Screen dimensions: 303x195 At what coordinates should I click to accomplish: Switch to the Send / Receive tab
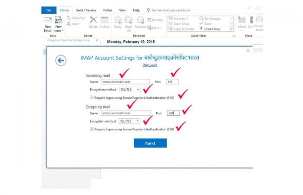point(86,10)
